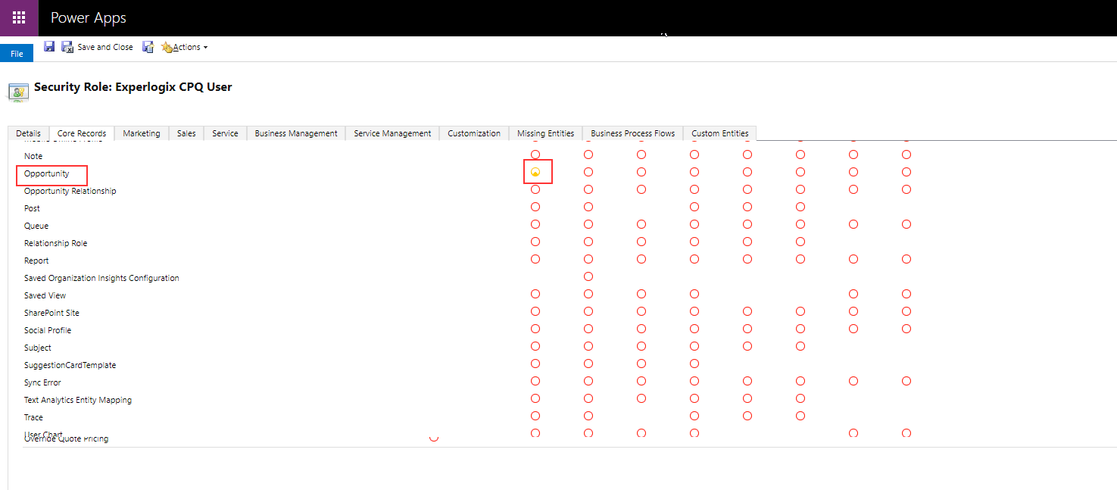Viewport: 1117px width, 490px height.
Task: Switch to the Sales tab
Action: 186,133
